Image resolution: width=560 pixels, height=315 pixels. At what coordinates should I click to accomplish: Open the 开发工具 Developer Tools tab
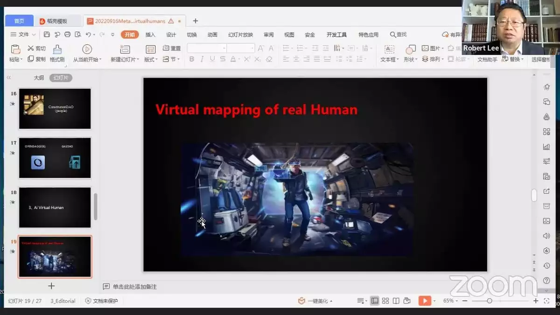336,35
